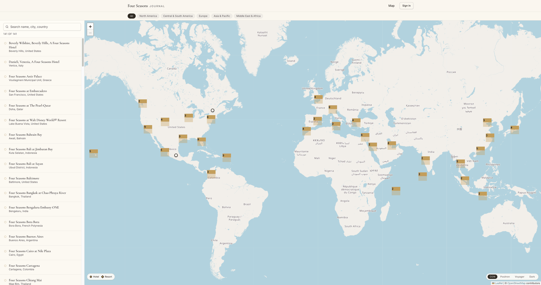Click the single hotel marker in southern México

coord(176,155)
